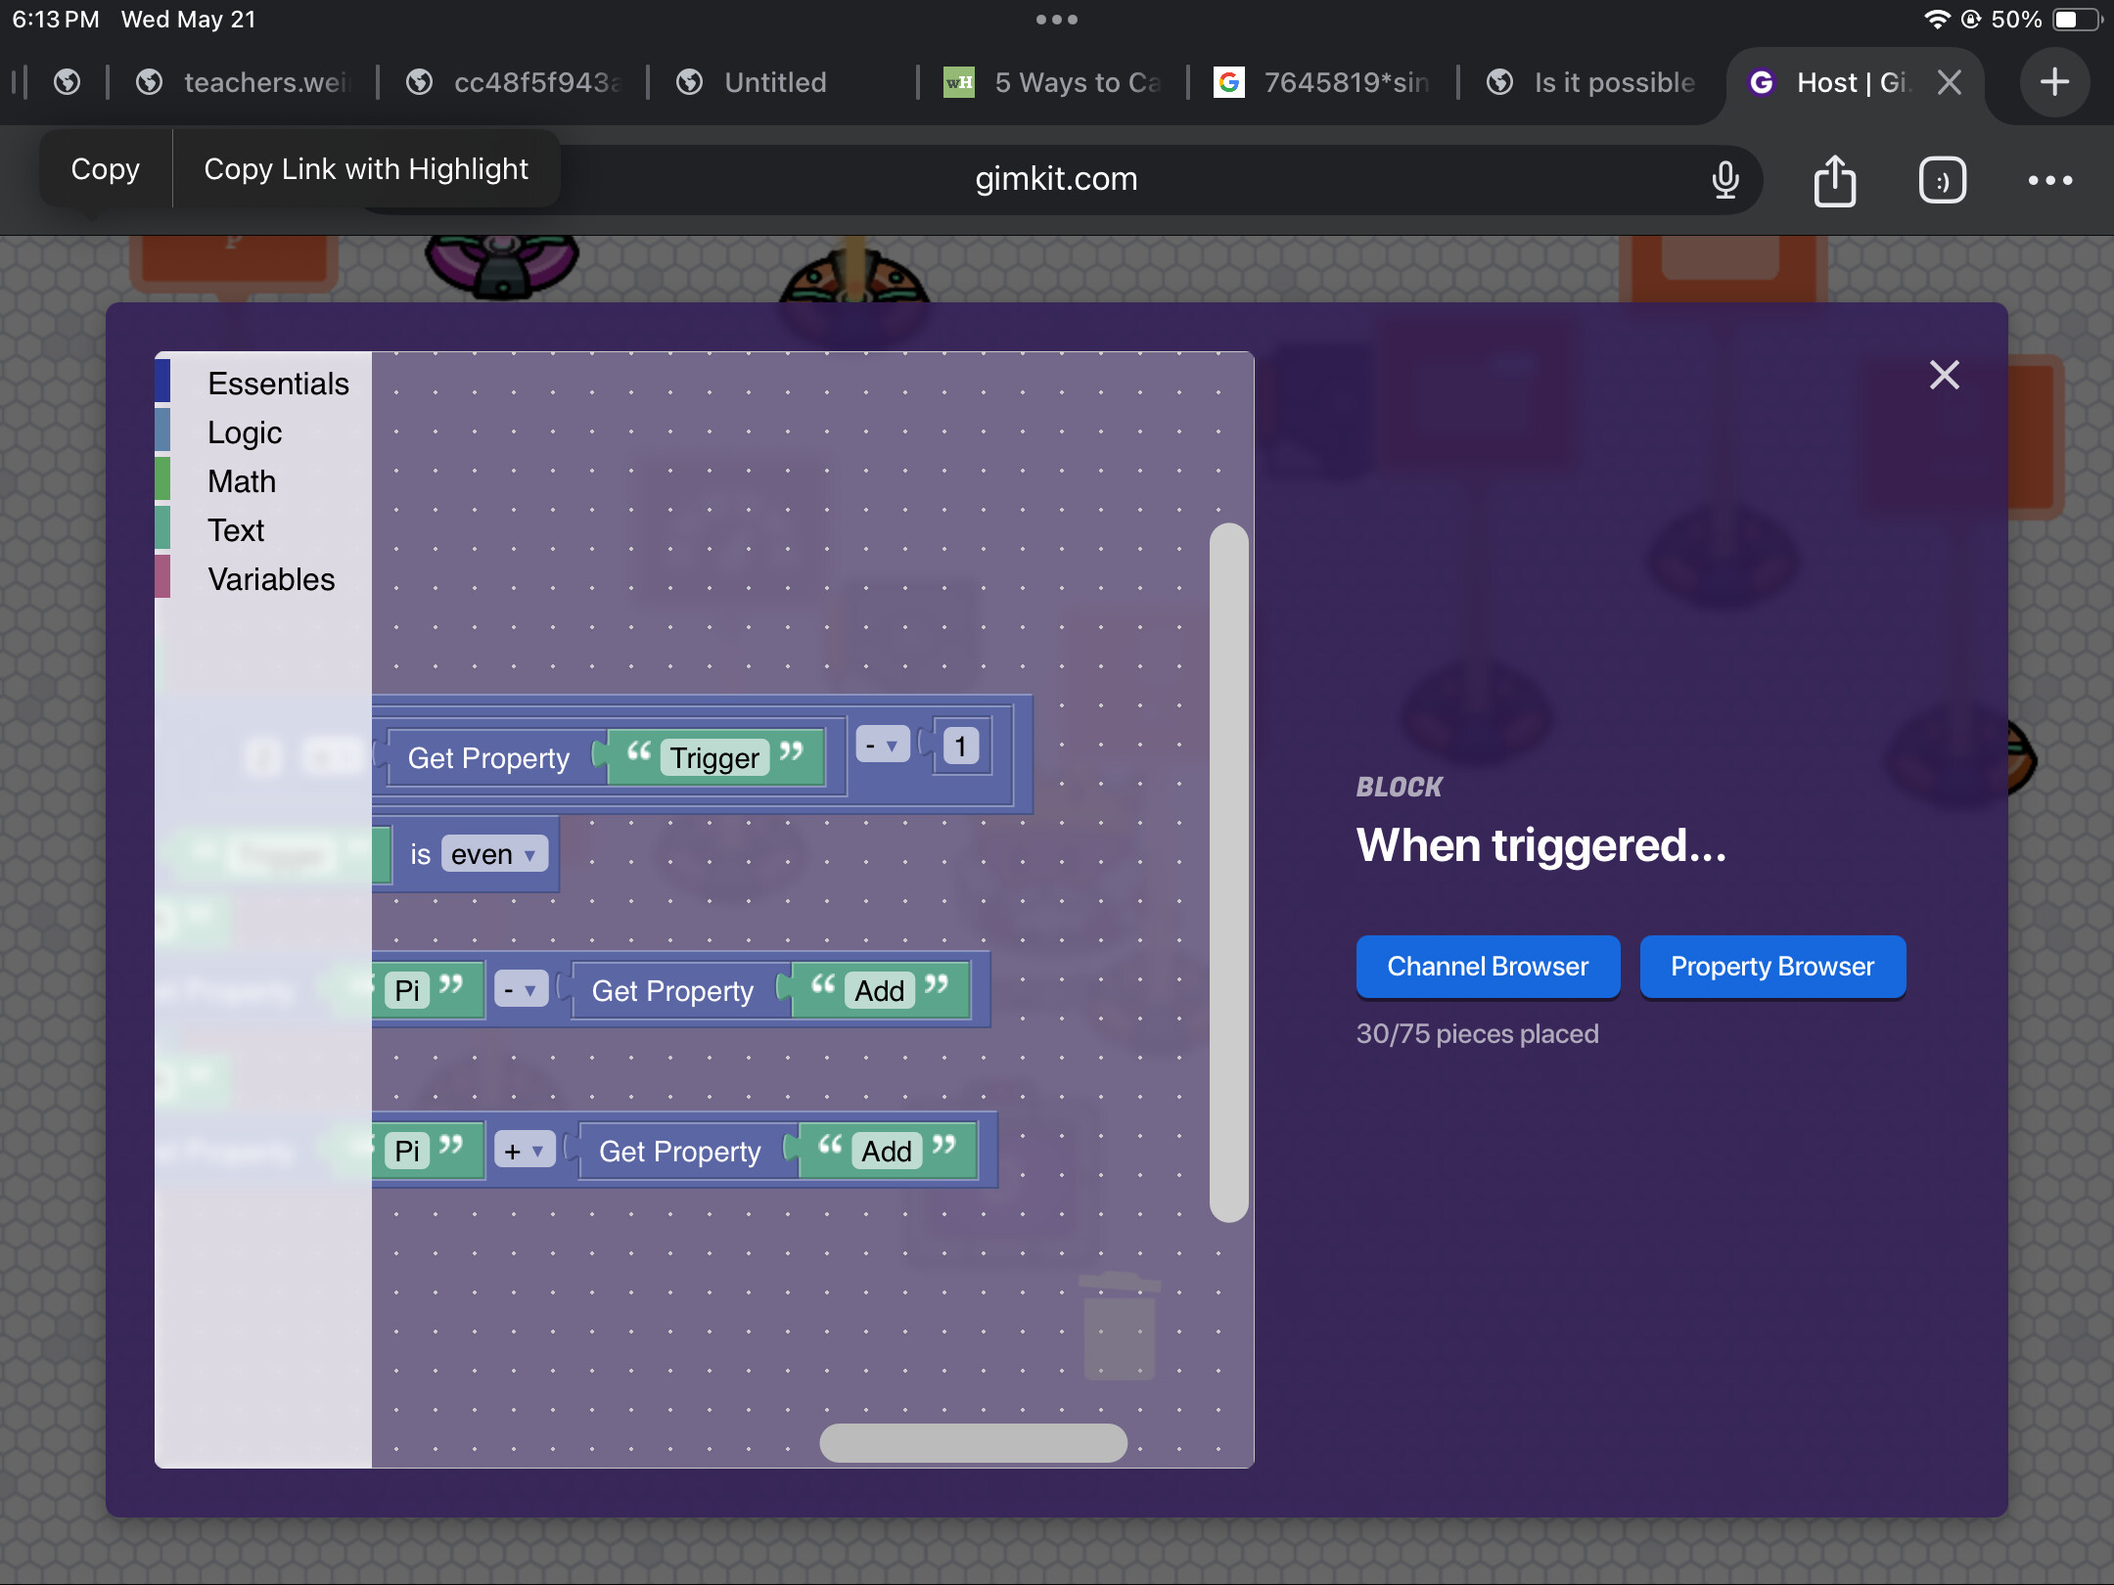Screen dimensions: 2114x1585
Task: Click the horizontal workspace scrollbar
Action: 973,1442
